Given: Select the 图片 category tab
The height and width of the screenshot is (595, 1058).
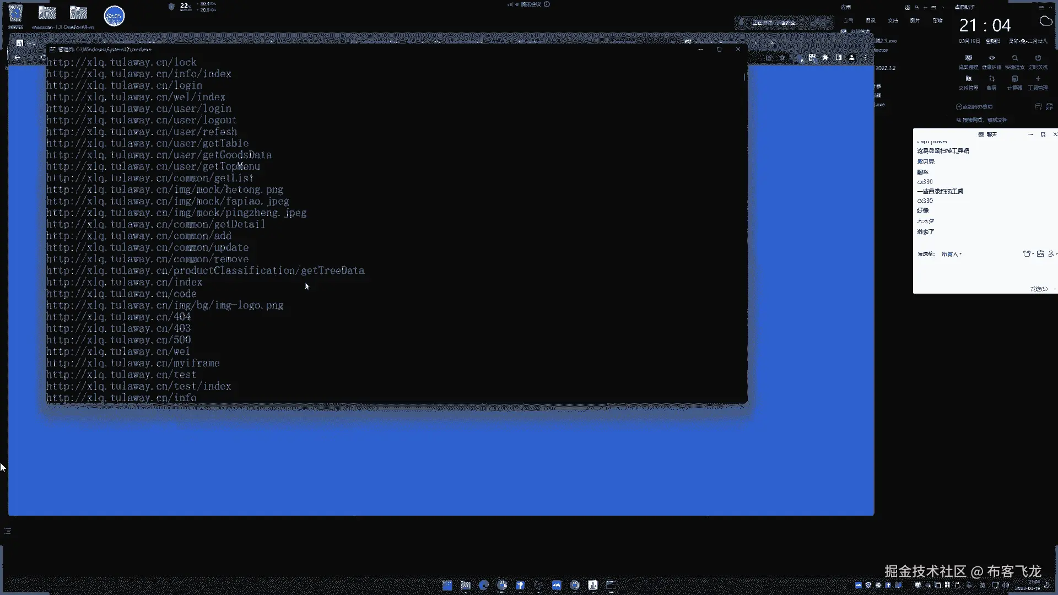Looking at the screenshot, I should coord(915,20).
